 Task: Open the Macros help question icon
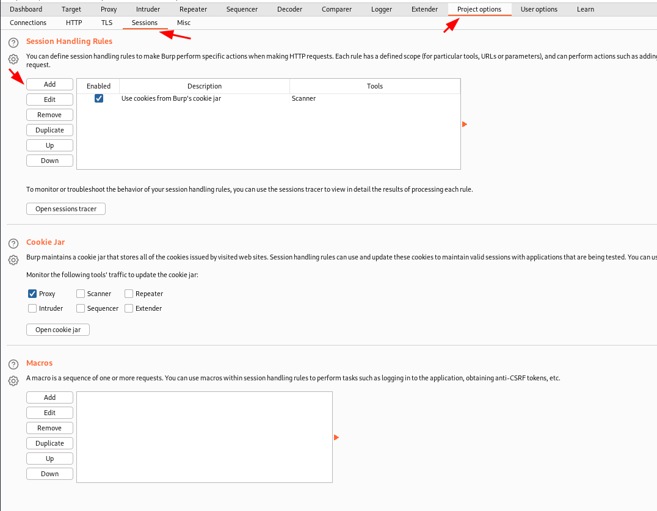pos(13,364)
